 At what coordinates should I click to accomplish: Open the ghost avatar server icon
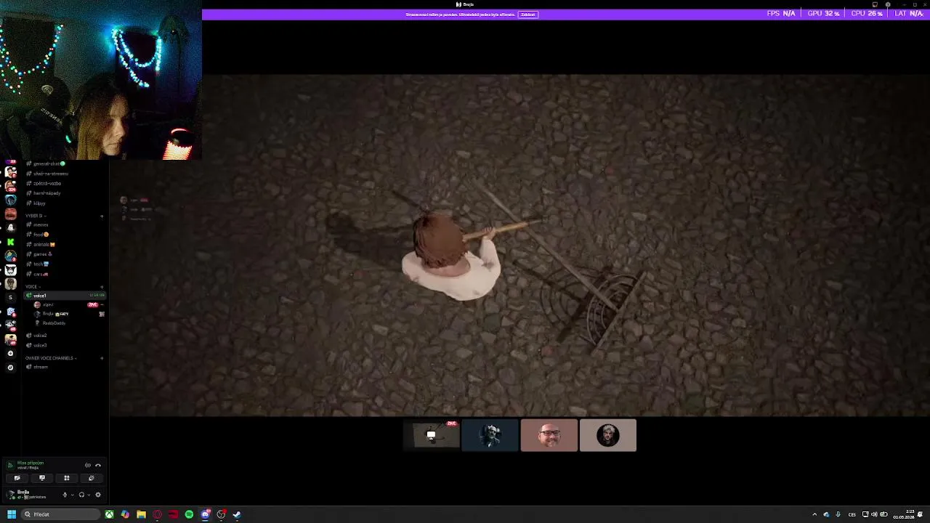click(10, 227)
